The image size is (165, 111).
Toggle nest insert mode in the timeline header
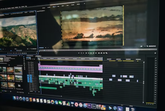click(x=27, y=59)
